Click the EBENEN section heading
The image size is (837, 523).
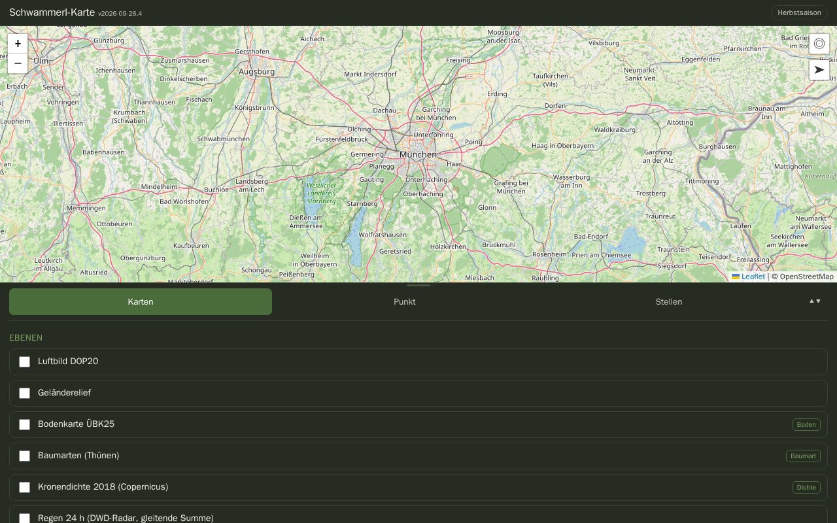pyautogui.click(x=26, y=338)
